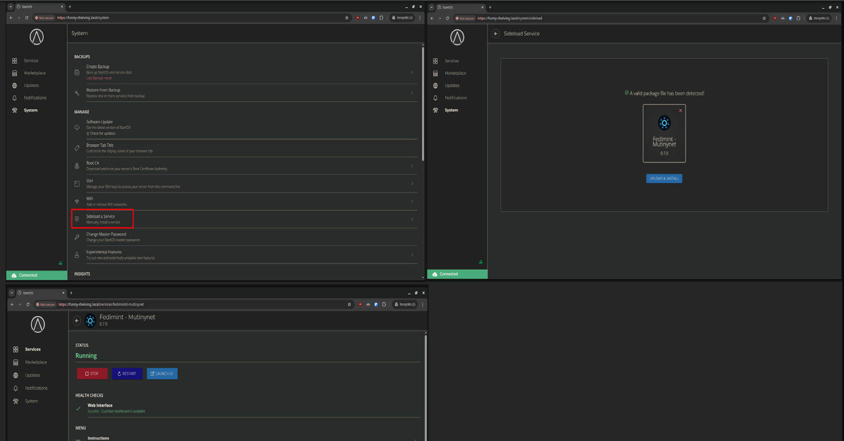Expand Sideload a Service row chevron
The width and height of the screenshot is (844, 441).
point(412,219)
